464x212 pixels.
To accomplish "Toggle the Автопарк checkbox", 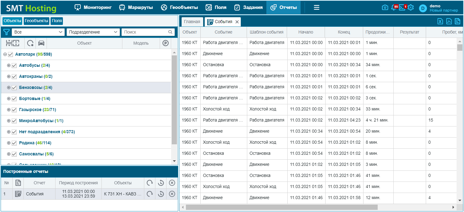I will 10,54.
